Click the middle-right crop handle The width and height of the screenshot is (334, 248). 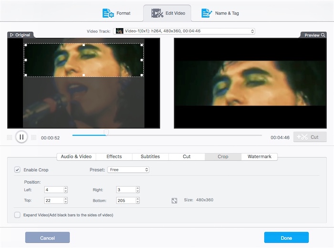142,60
